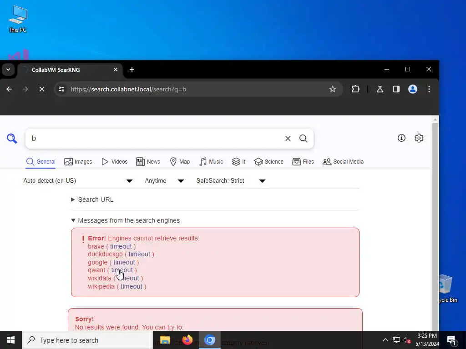Screen dimensions: 466x349
Task: Close the CollabVM SearXNG tab
Action: (116, 70)
